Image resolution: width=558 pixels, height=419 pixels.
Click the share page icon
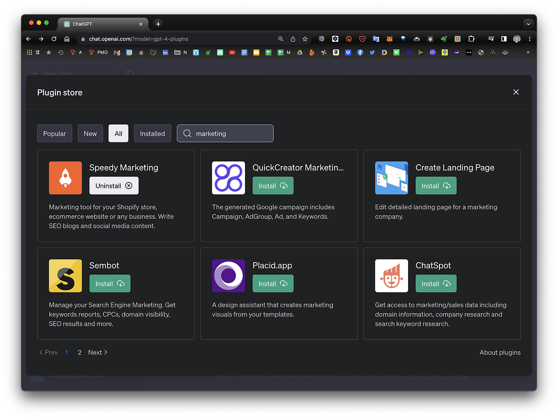tap(293, 39)
